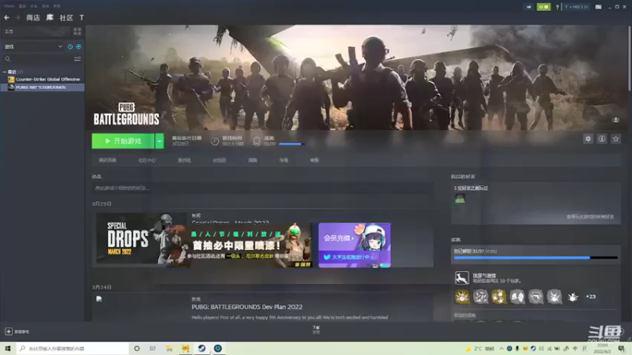Open game information icon
The height and width of the screenshot is (355, 632).
pos(602,139)
